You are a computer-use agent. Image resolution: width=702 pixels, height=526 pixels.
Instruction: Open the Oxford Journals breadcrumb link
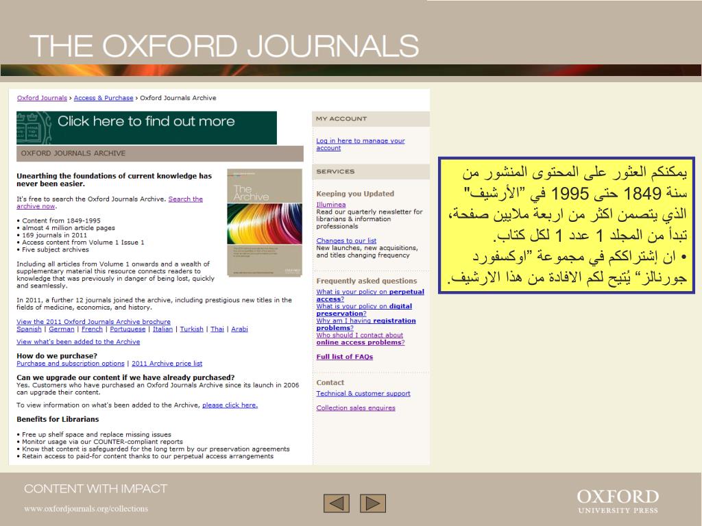(42, 98)
